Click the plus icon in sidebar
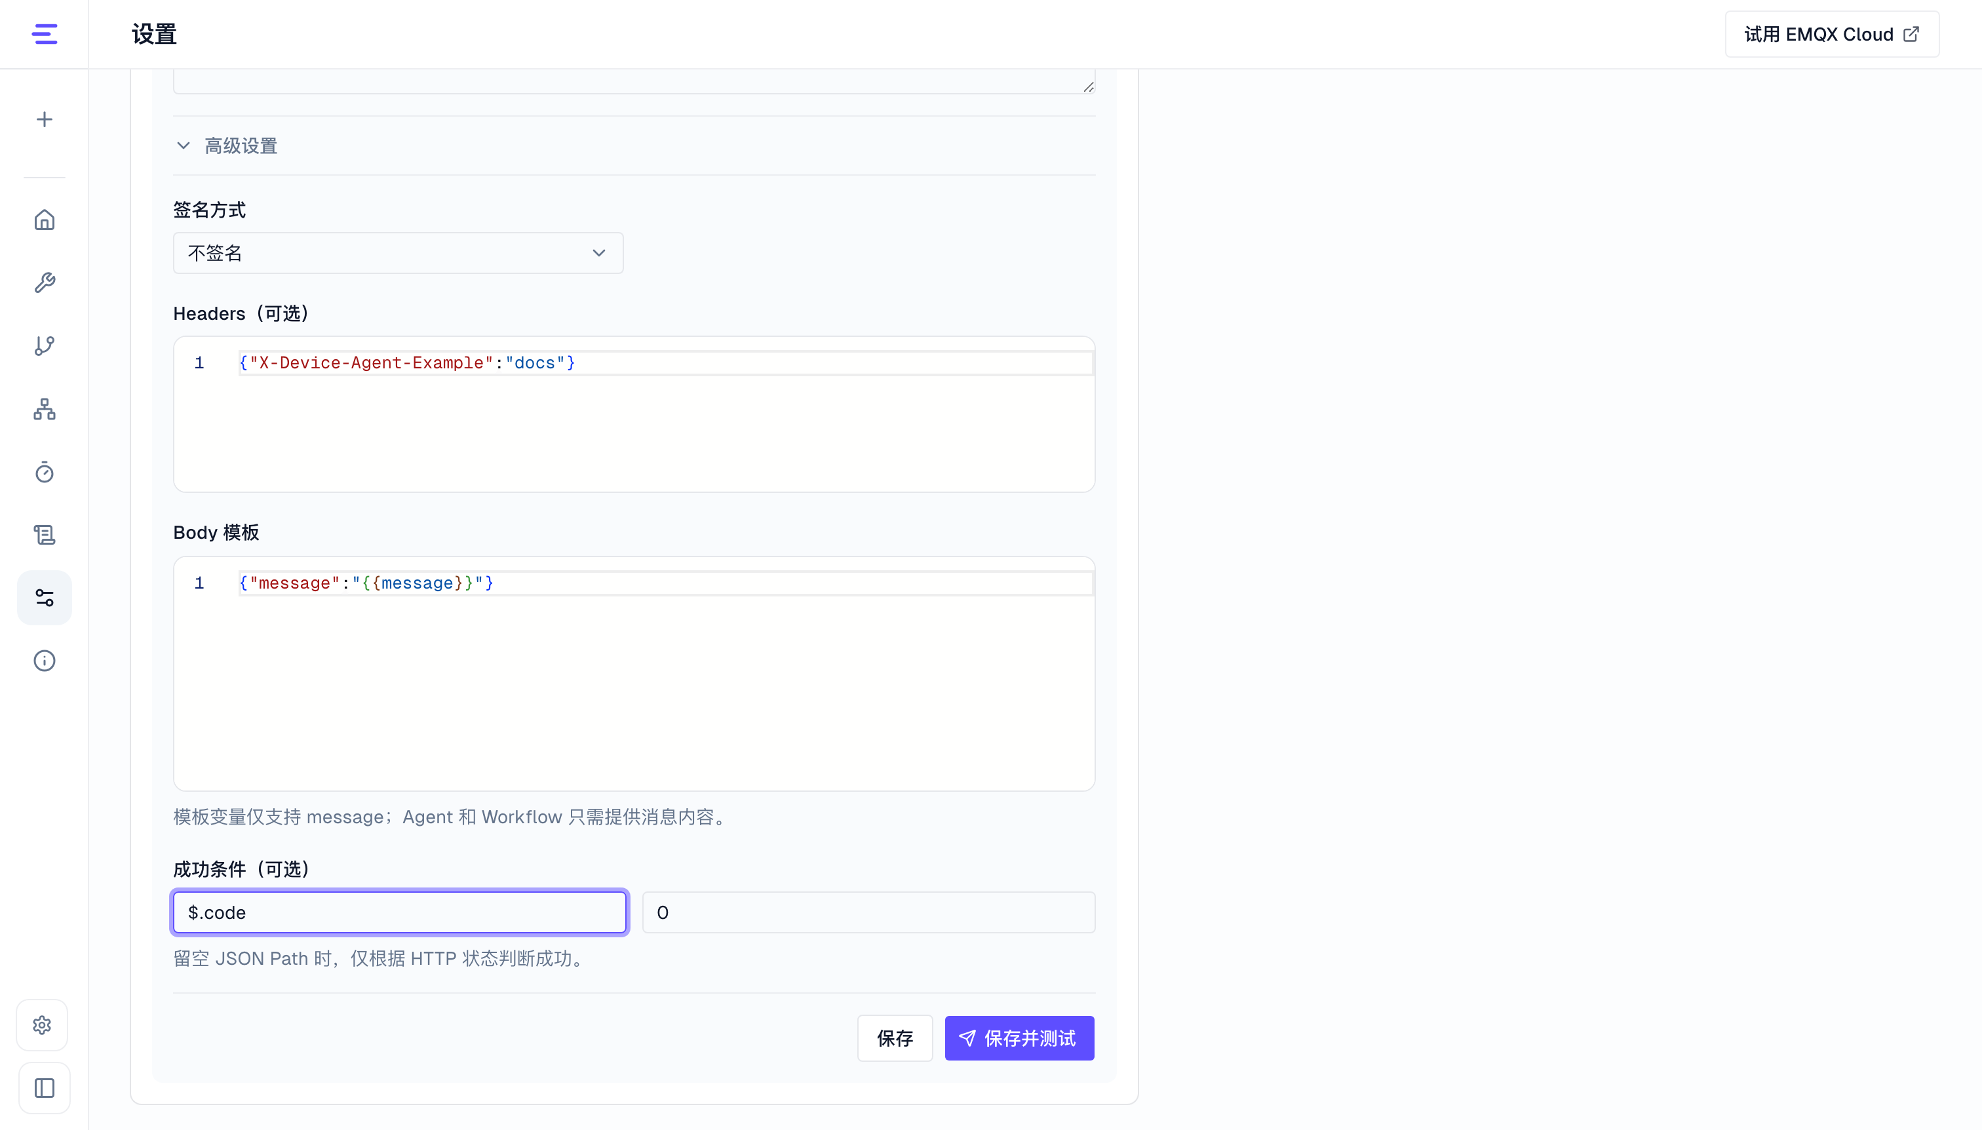Viewport: 1982px width, 1130px height. coord(44,119)
